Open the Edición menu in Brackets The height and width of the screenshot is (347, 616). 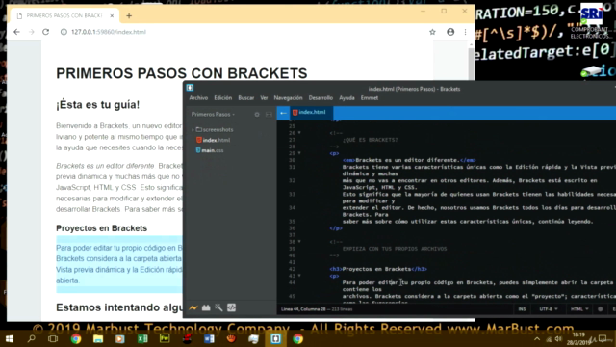[x=222, y=98]
